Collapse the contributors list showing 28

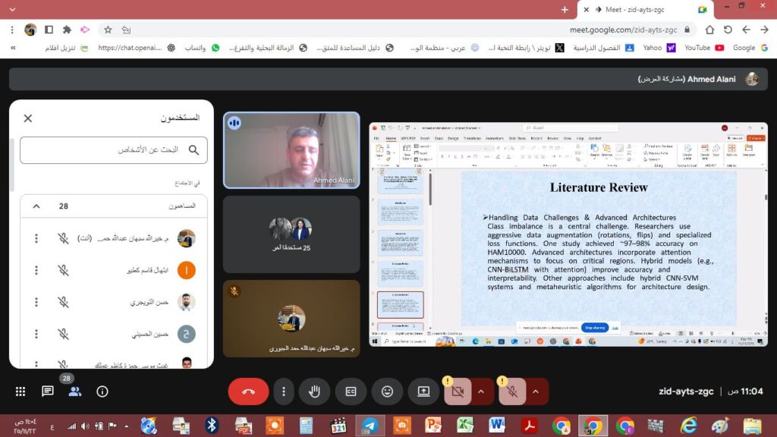point(36,206)
